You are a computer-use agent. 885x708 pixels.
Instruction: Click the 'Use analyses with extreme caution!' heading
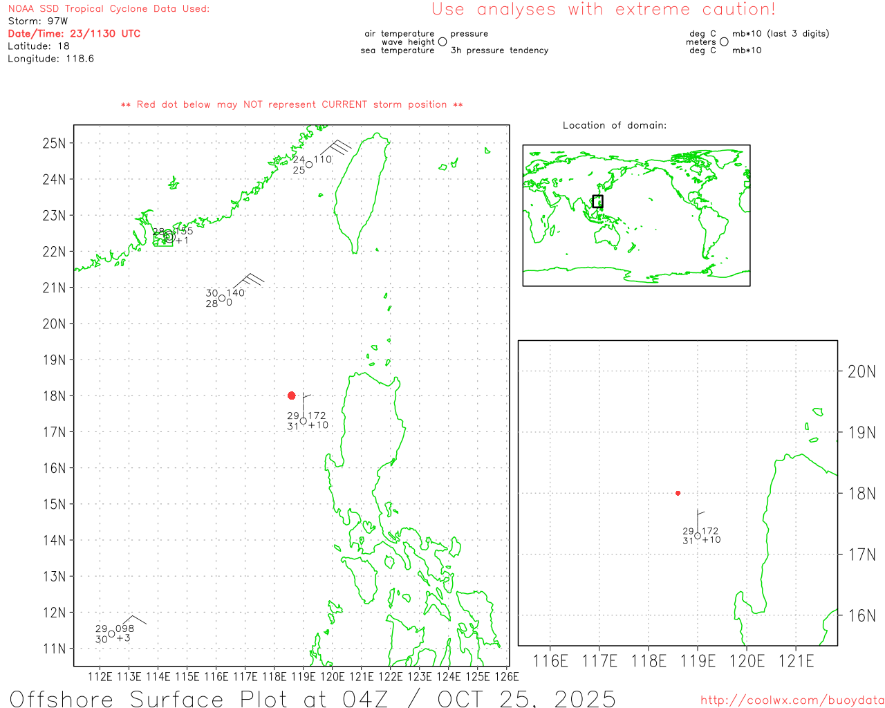click(603, 10)
